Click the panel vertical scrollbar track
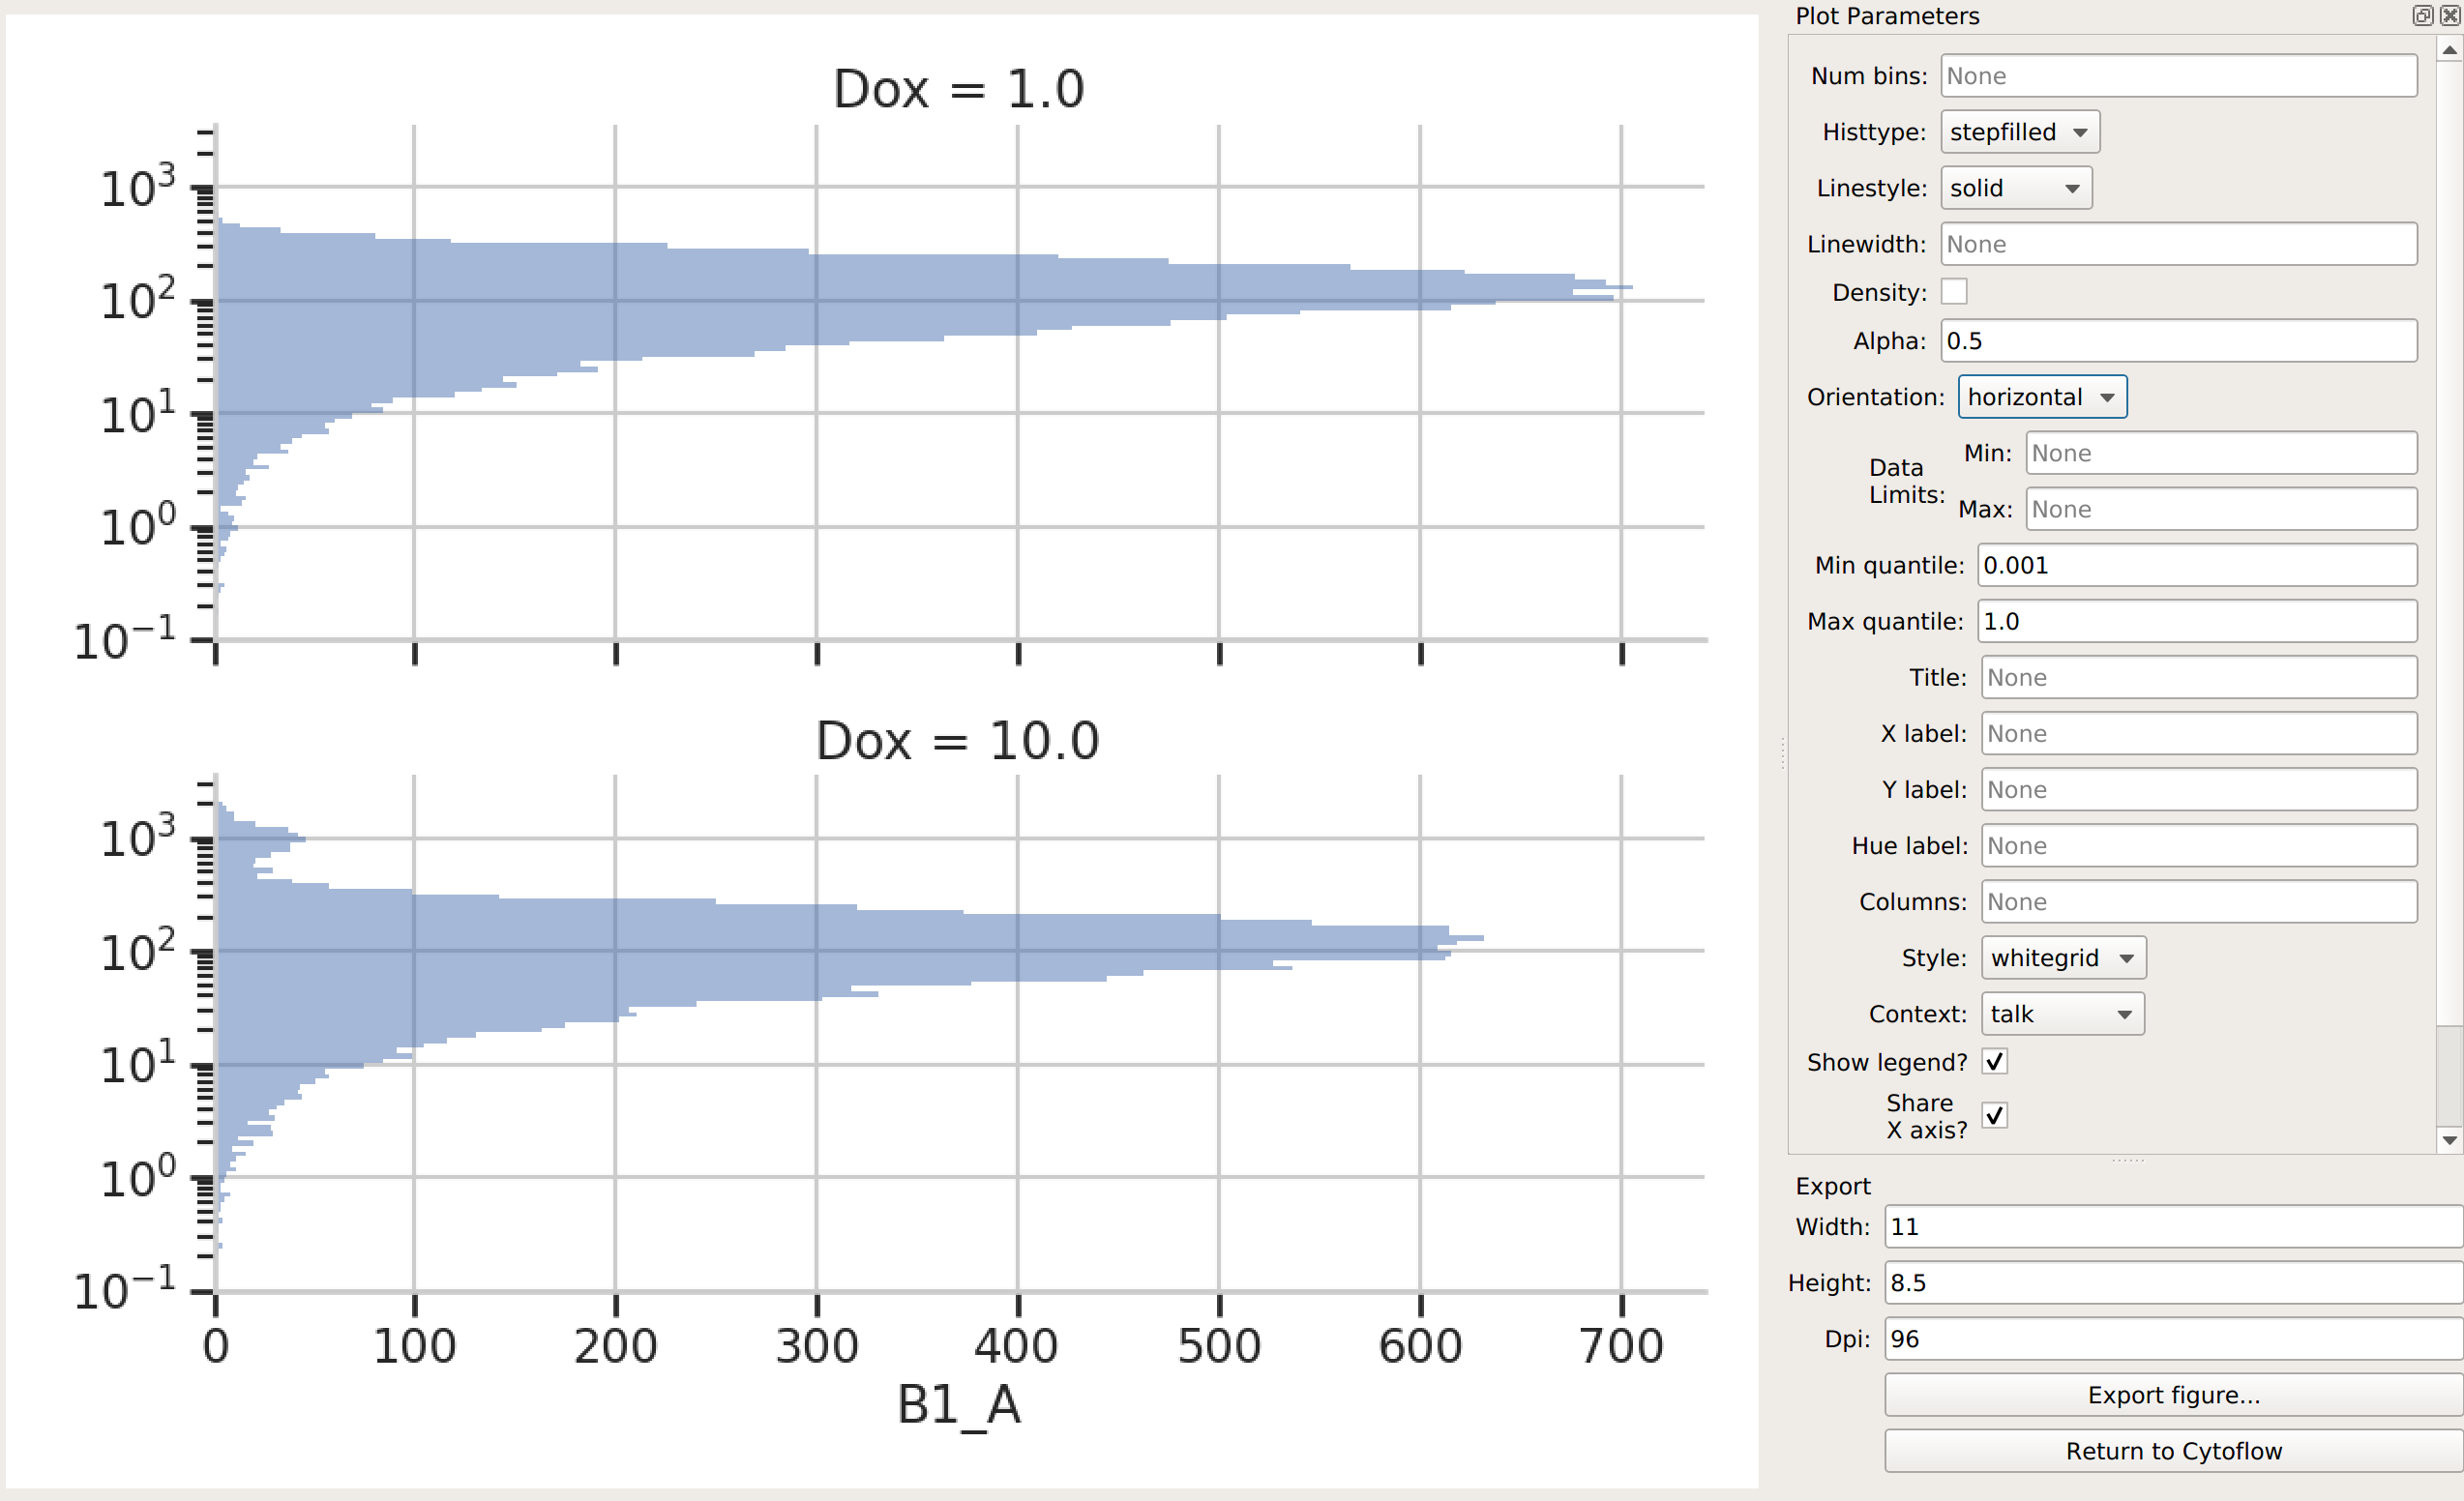Image resolution: width=2464 pixels, height=1501 pixels. 2449,540
